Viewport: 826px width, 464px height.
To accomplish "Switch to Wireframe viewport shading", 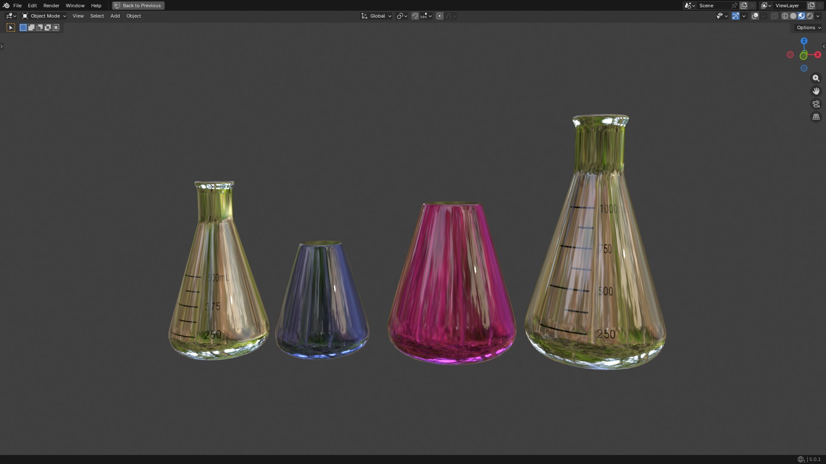I will coord(785,16).
